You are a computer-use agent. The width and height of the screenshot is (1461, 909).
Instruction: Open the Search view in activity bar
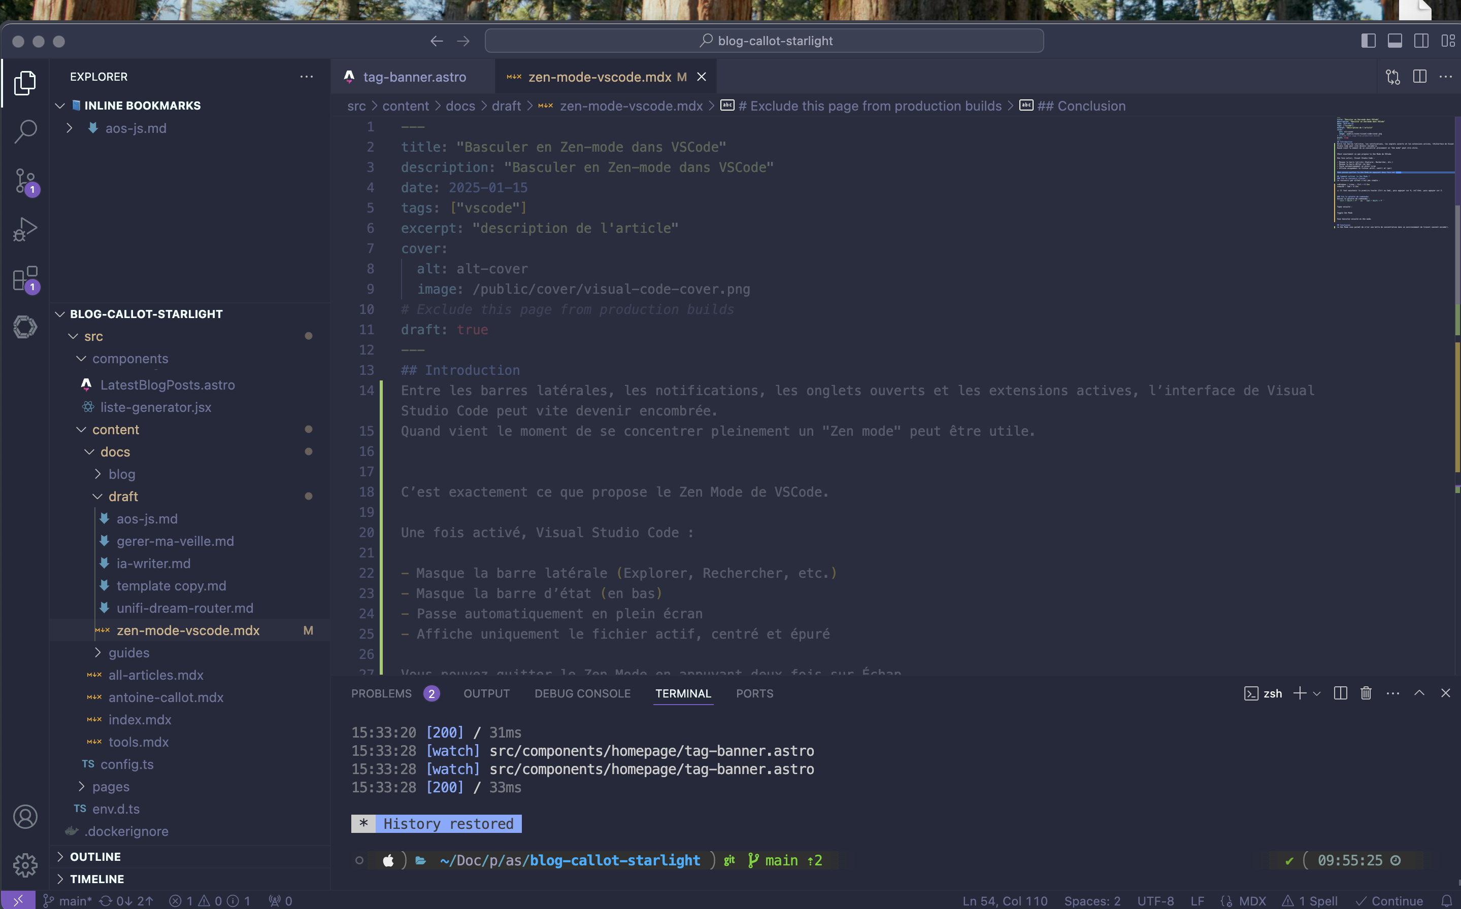25,131
